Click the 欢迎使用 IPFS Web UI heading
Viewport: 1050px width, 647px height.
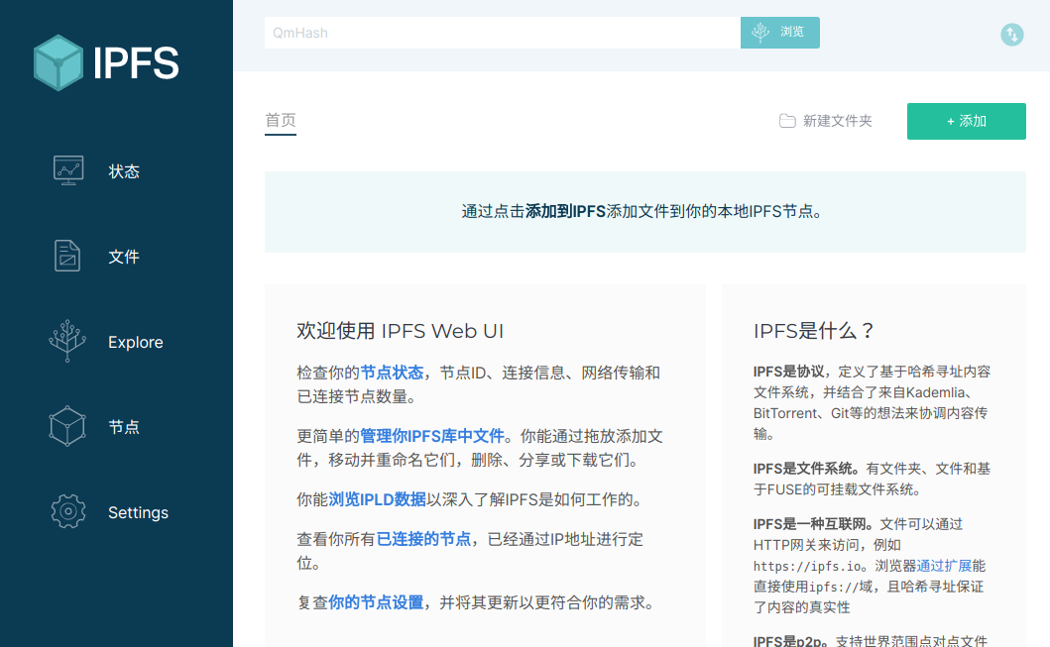pyautogui.click(x=400, y=331)
